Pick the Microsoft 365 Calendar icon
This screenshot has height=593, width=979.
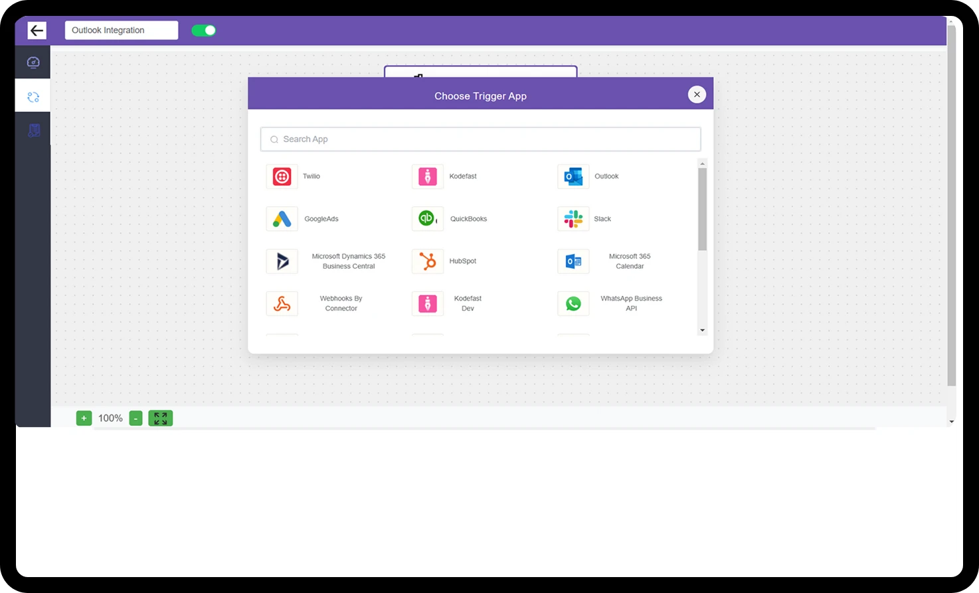573,261
